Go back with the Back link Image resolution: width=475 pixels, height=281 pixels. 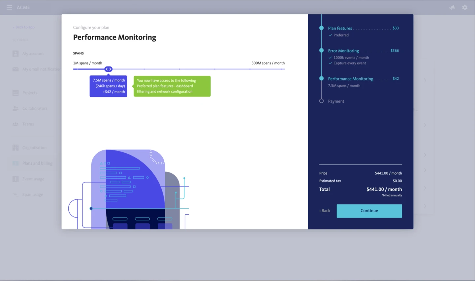tap(325, 211)
